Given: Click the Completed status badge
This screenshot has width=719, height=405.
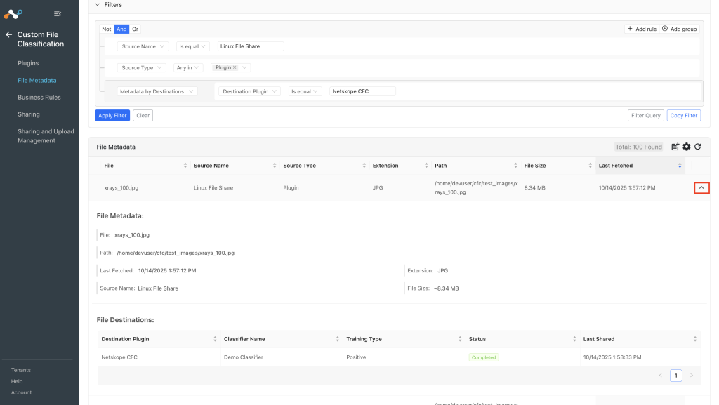Looking at the screenshot, I should click(484, 357).
